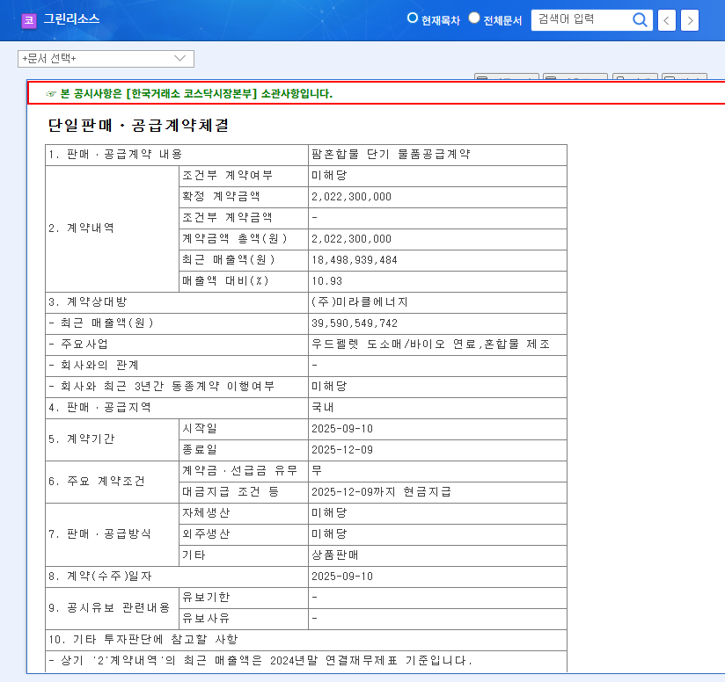Click the 팜혼합물 단기 물품공급계약 cell
This screenshot has height=682, width=725.
click(x=391, y=155)
